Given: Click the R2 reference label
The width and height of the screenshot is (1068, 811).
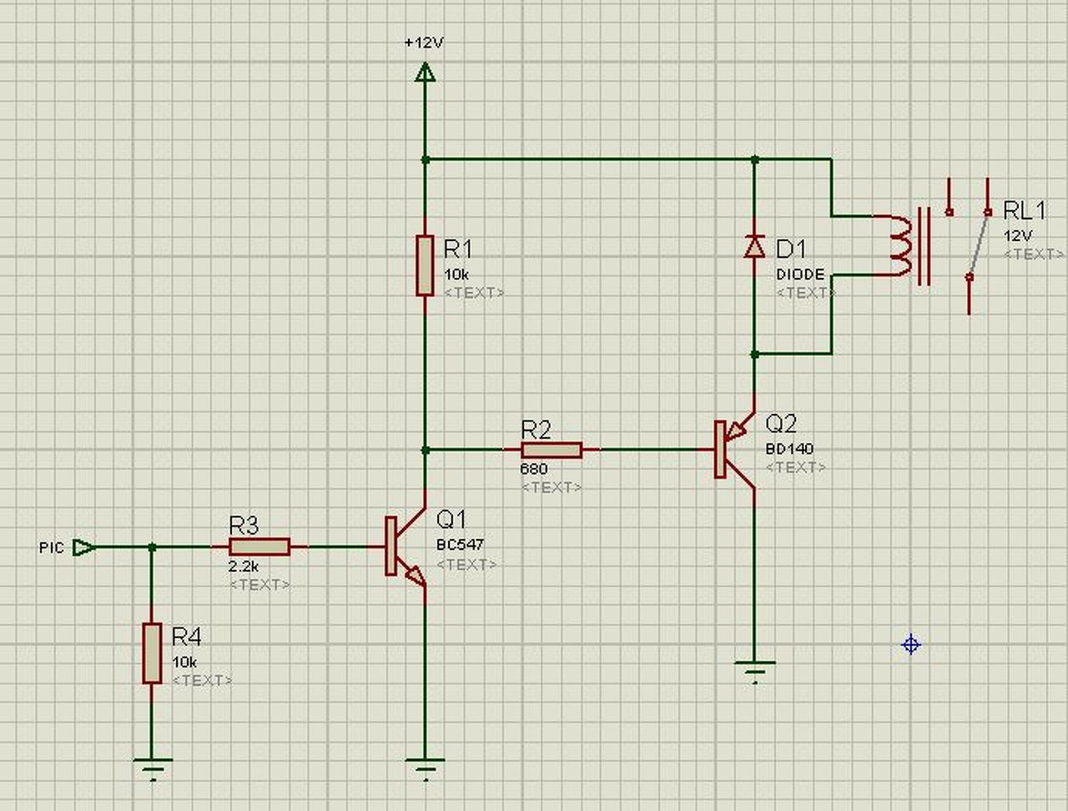Looking at the screenshot, I should [536, 430].
